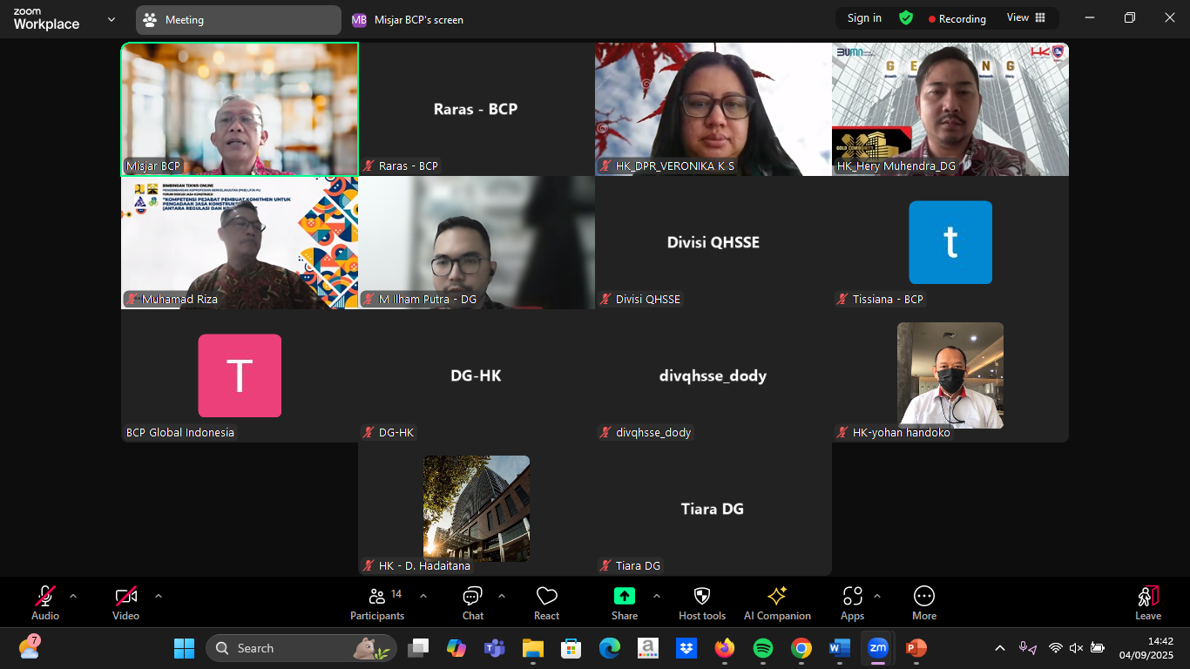Open the Chat panel
Image resolution: width=1190 pixels, height=669 pixels.
[x=473, y=603]
